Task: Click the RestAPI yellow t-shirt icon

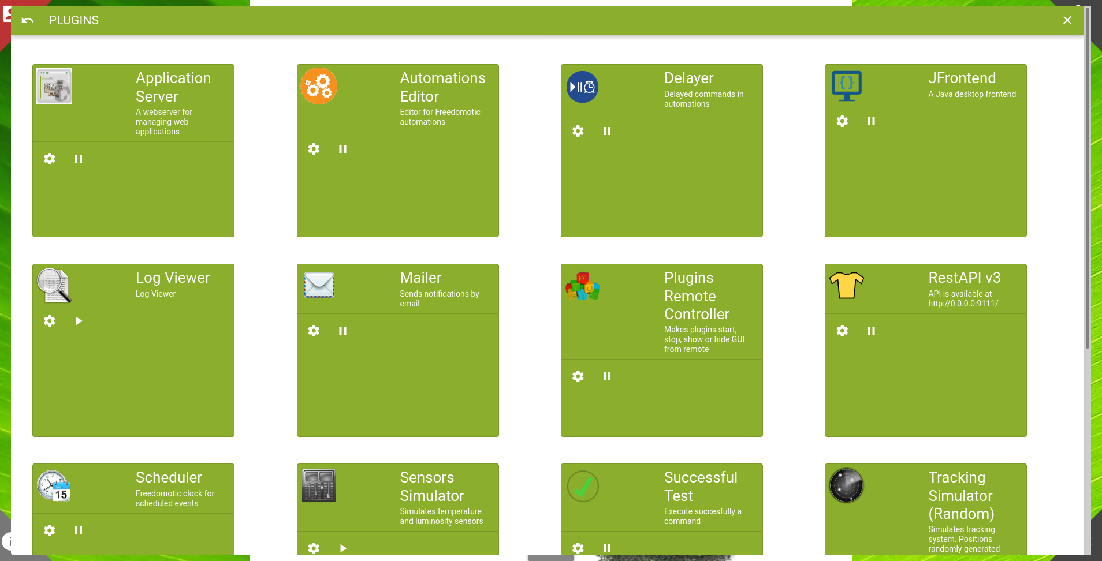Action: click(x=847, y=285)
